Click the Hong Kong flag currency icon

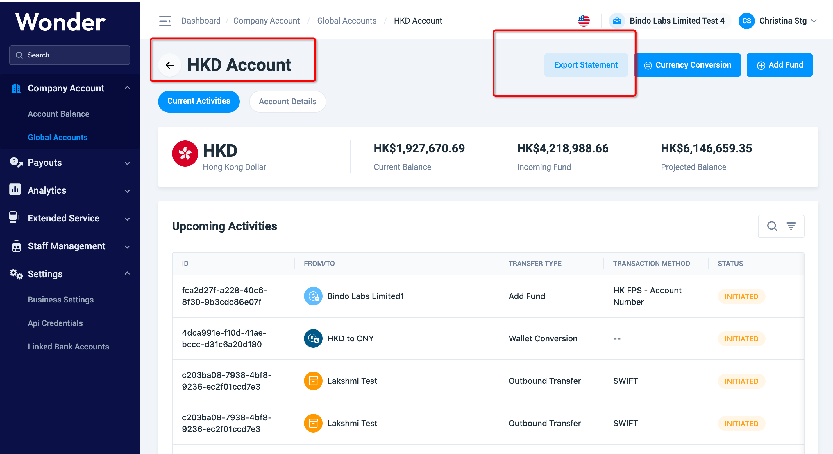(185, 154)
